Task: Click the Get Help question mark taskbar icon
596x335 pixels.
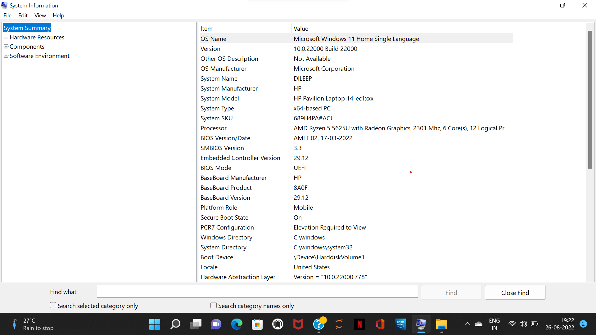Action: tap(319, 324)
